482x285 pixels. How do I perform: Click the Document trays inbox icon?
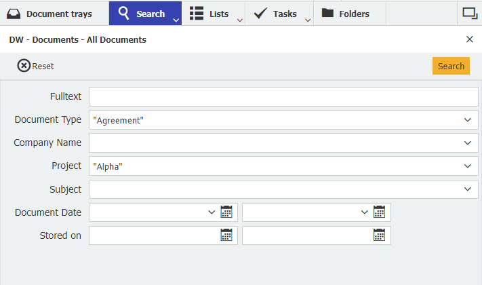(14, 14)
